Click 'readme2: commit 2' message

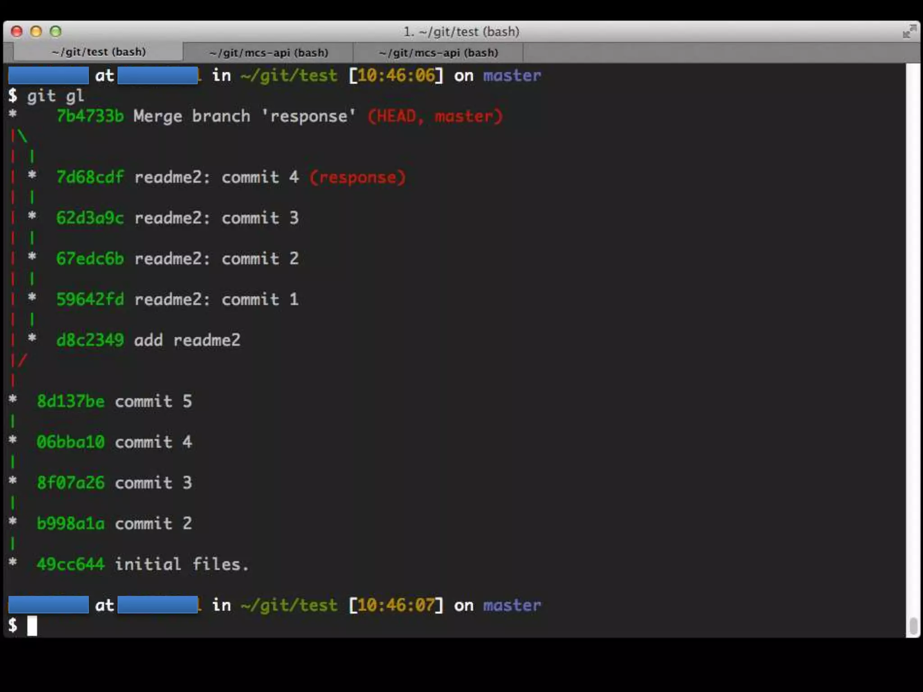coord(217,259)
